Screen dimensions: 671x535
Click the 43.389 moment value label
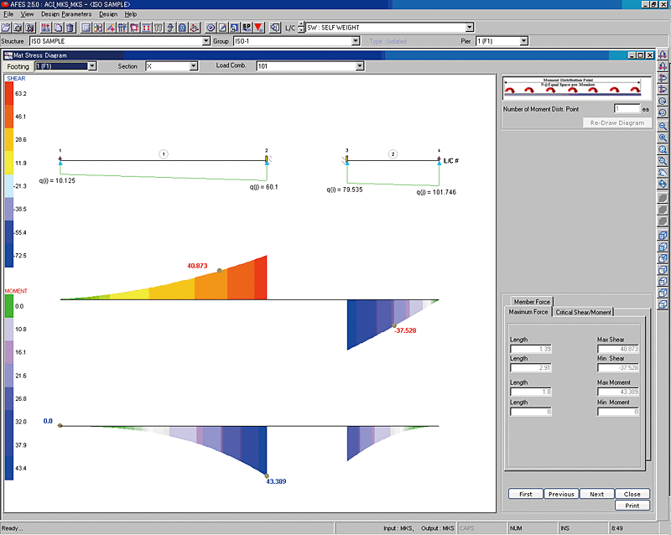(277, 481)
